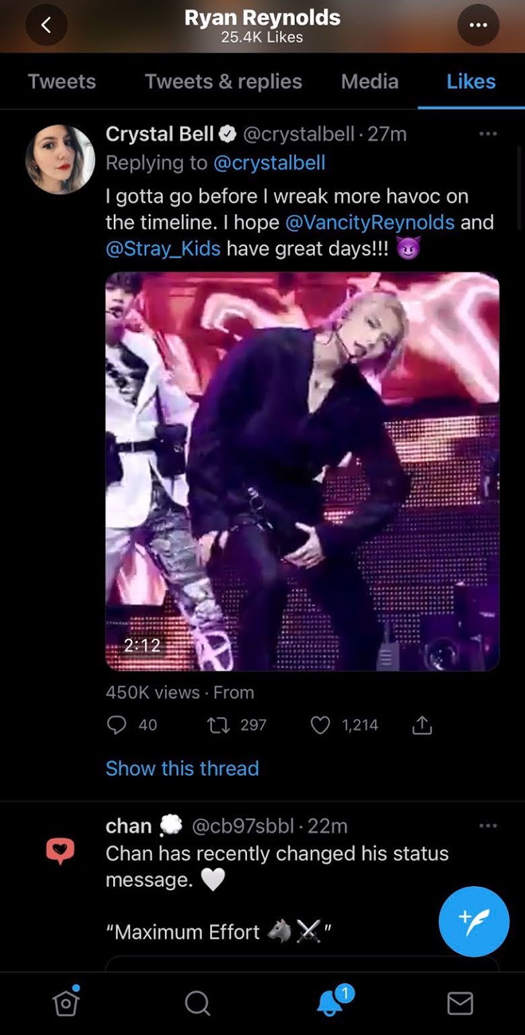This screenshot has width=525, height=1035.
Task: Play the 2:12 video thumbnail
Action: (302, 471)
